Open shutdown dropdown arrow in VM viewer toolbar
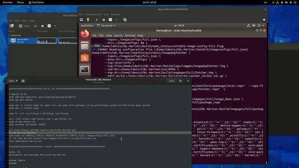The width and height of the screenshot is (299, 168). (x=116, y=20)
